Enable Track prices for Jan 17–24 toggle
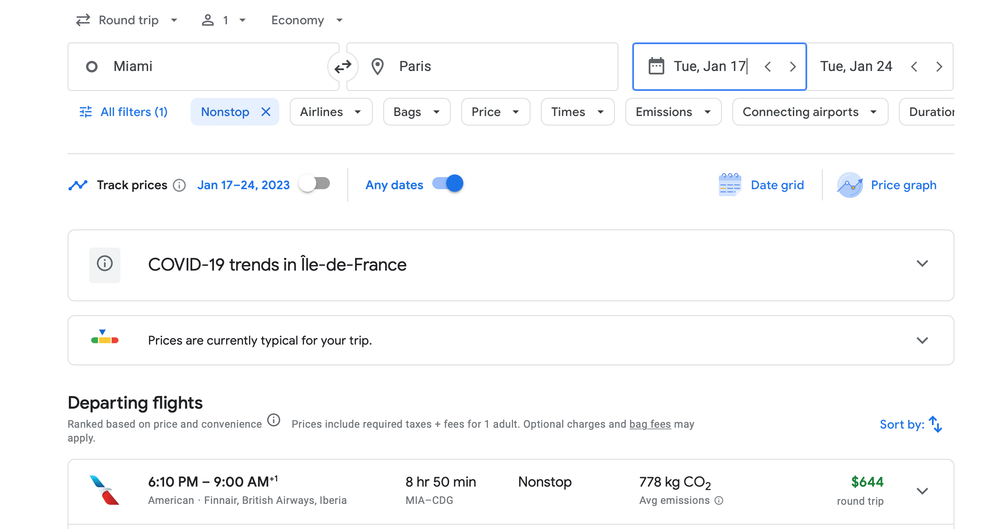Screen dimensions: 983x529 [315, 184]
